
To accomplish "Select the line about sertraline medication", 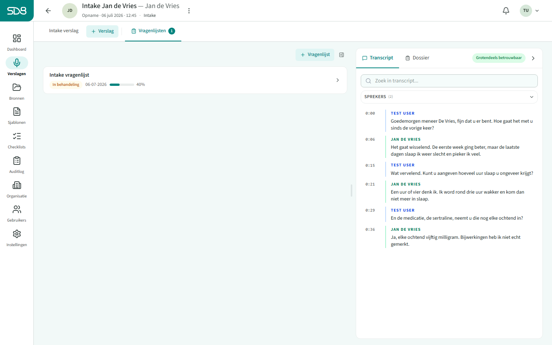I will (457, 218).
